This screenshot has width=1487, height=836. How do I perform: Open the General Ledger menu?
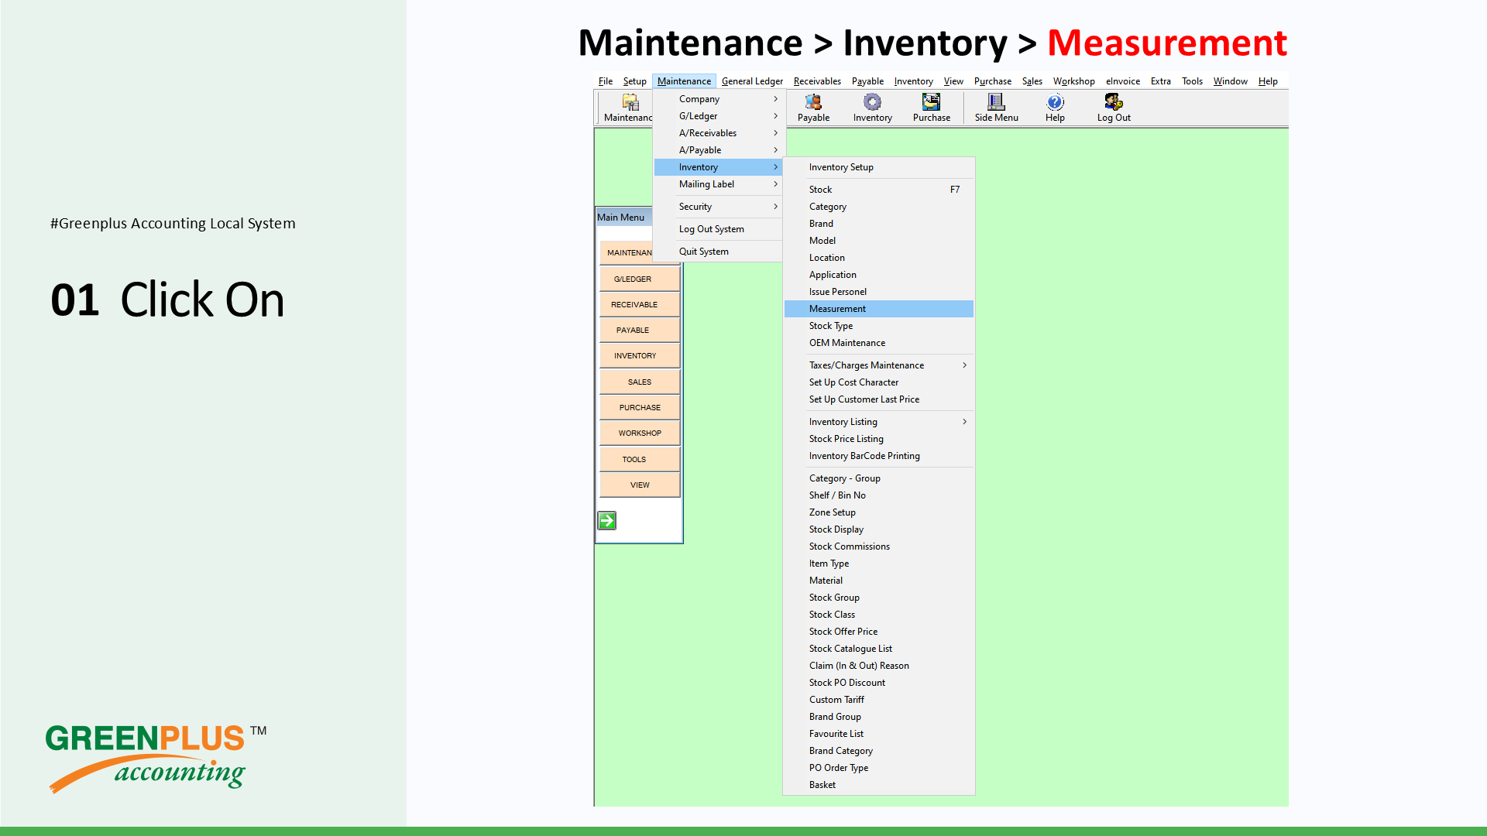point(752,81)
